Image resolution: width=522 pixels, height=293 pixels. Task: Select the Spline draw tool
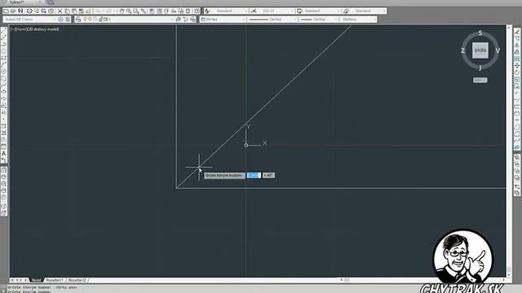[x=3, y=85]
